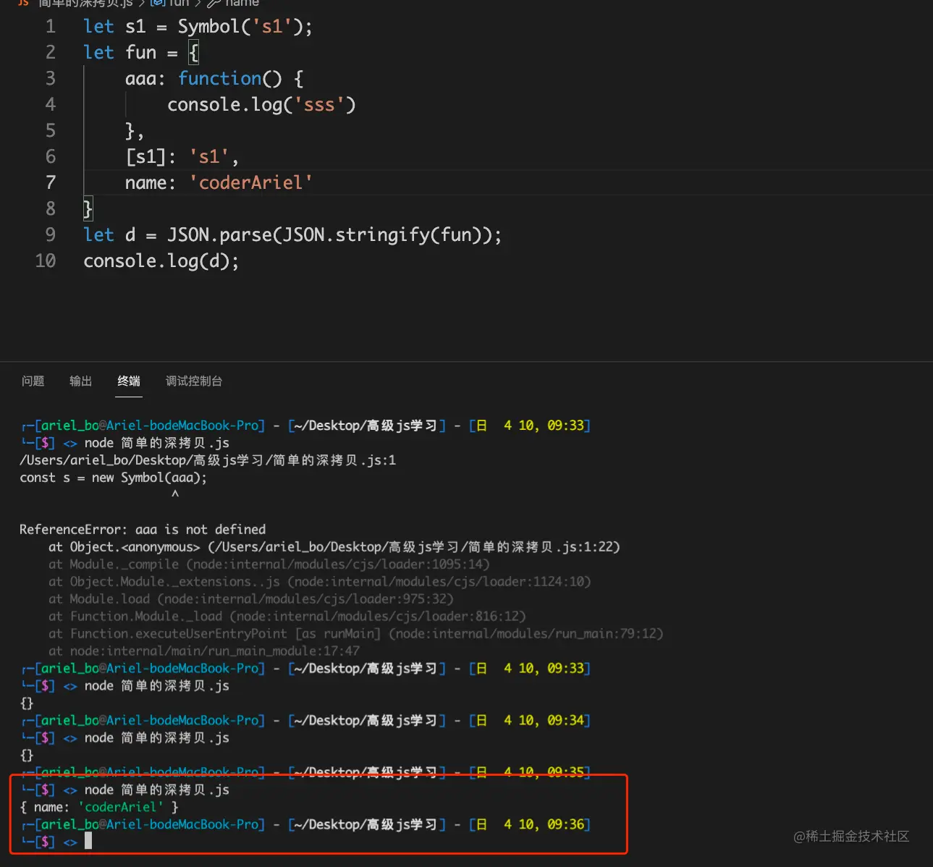Select line number 10 in the gutter
Viewport: 933px width, 867px height.
45,261
